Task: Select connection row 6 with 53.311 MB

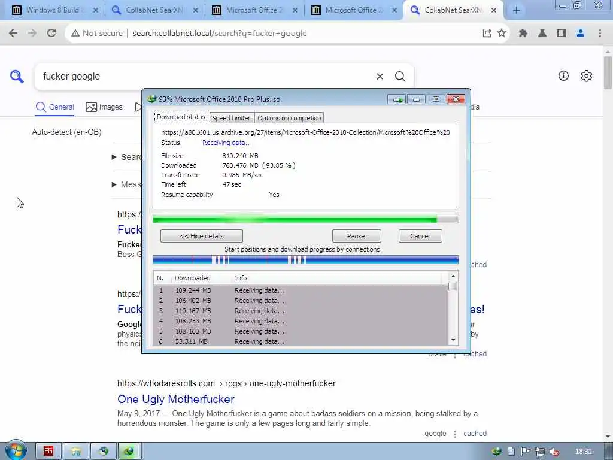Action: (301, 341)
